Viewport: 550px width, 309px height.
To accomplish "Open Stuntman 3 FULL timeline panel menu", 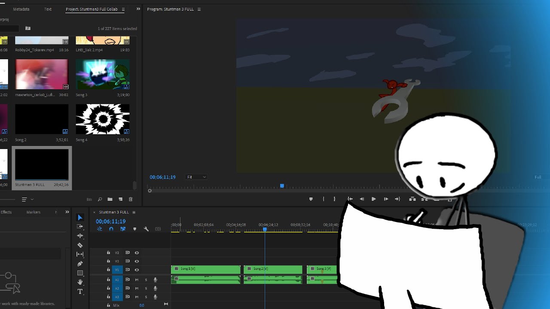I will click(x=134, y=212).
